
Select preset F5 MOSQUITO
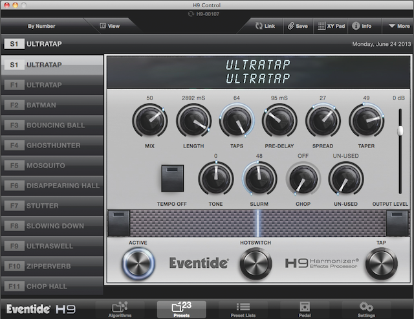point(52,165)
